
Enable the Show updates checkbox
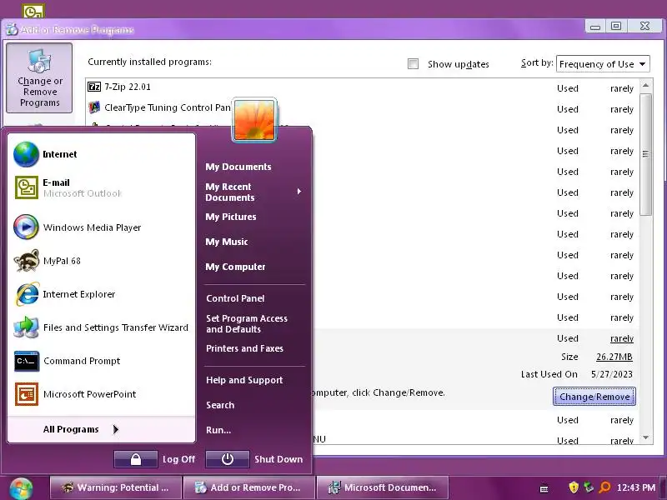tap(413, 64)
